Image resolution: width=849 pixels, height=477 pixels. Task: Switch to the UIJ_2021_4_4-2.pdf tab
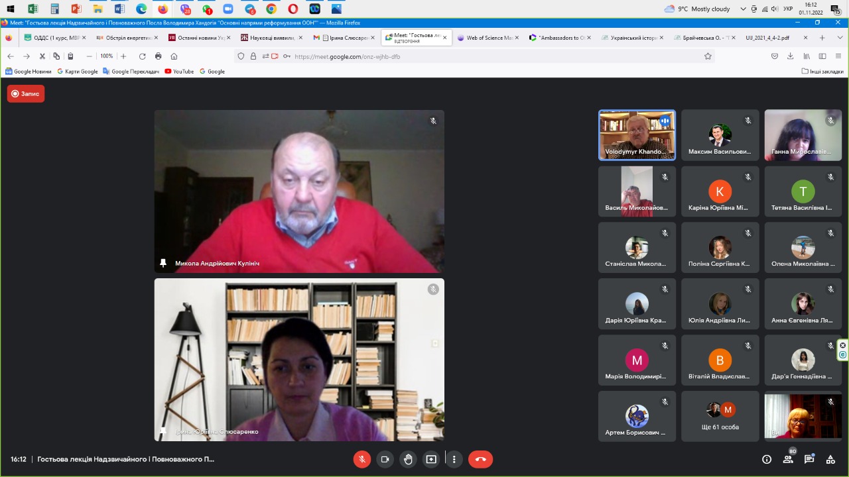click(767, 38)
